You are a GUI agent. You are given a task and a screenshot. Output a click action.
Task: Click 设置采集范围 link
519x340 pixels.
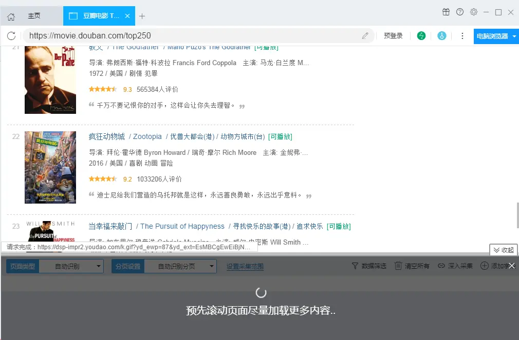click(x=245, y=266)
